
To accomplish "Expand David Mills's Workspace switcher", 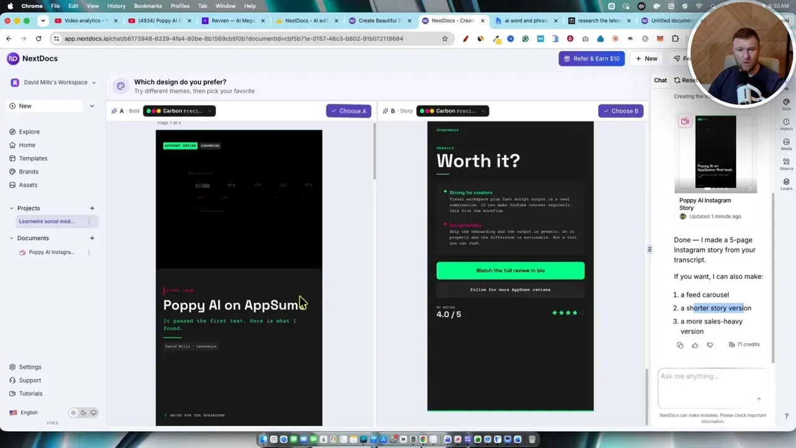I will [x=53, y=82].
